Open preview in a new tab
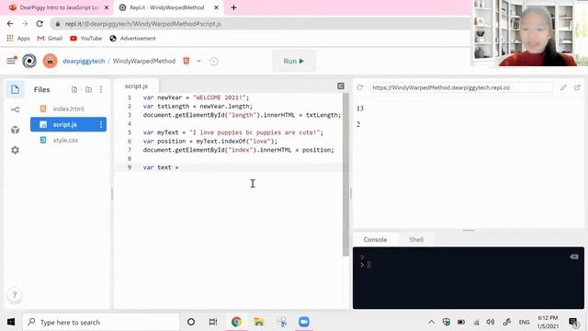Image resolution: width=588 pixels, height=331 pixels. point(577,87)
